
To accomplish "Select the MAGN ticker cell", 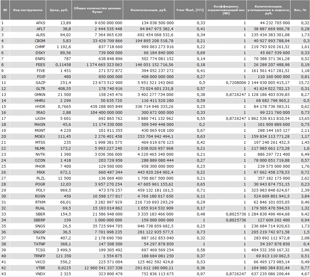I will coord(28,125).
